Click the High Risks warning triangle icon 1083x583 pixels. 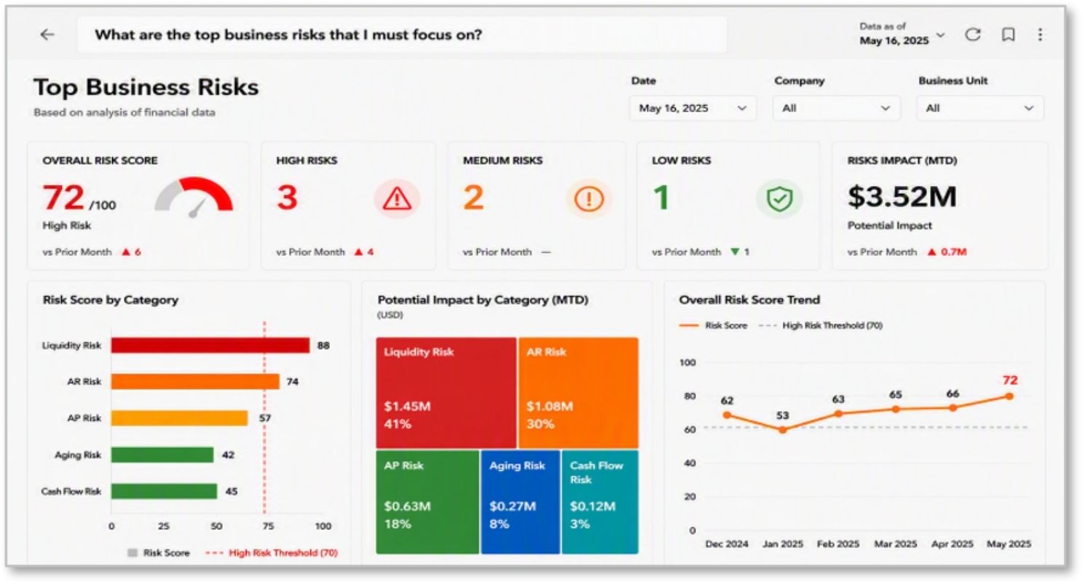[398, 198]
